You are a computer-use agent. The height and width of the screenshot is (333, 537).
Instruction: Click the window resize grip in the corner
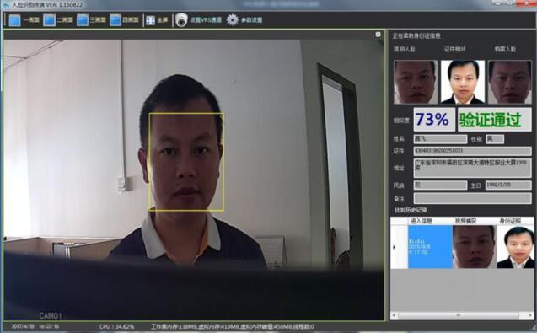coord(533,328)
